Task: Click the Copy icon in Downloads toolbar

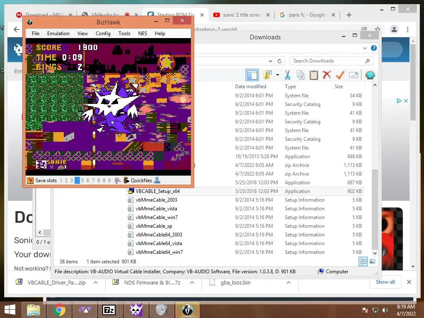Action: tap(301, 75)
